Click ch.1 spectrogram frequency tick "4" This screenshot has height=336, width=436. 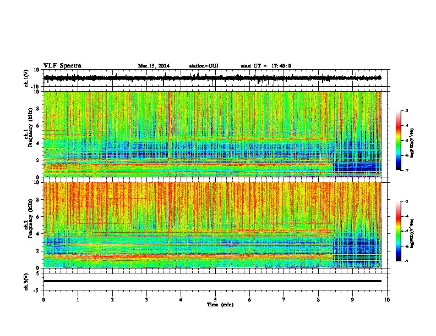(39, 143)
